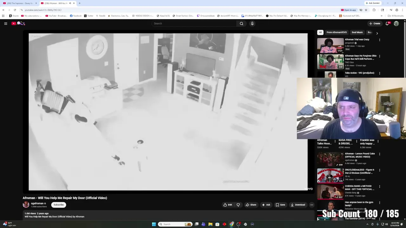Open site information toggle in address bar
Screen dimensions: 406x228
point(22,10)
